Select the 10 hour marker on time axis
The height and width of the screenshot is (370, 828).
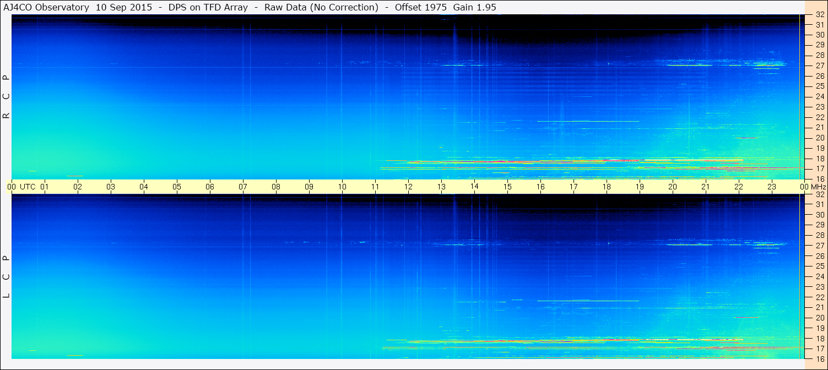pyautogui.click(x=342, y=187)
